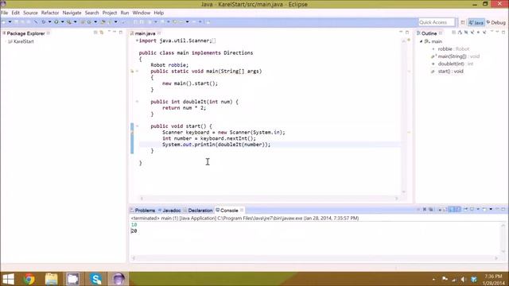Expand the folded import statement
Viewport: 509px width, 286px height.
coord(137,41)
